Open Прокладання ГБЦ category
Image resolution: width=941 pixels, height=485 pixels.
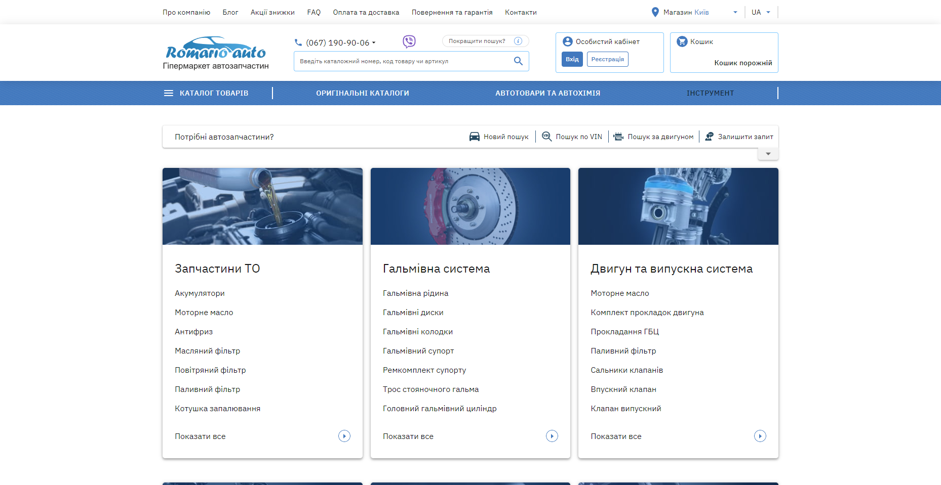(x=625, y=332)
